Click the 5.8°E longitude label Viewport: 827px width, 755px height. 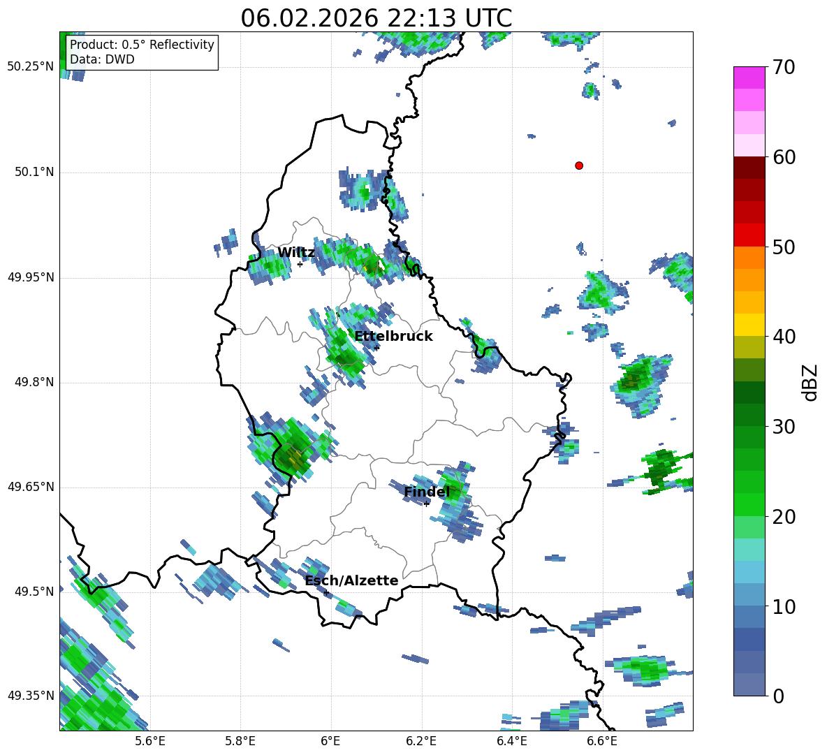click(x=240, y=741)
